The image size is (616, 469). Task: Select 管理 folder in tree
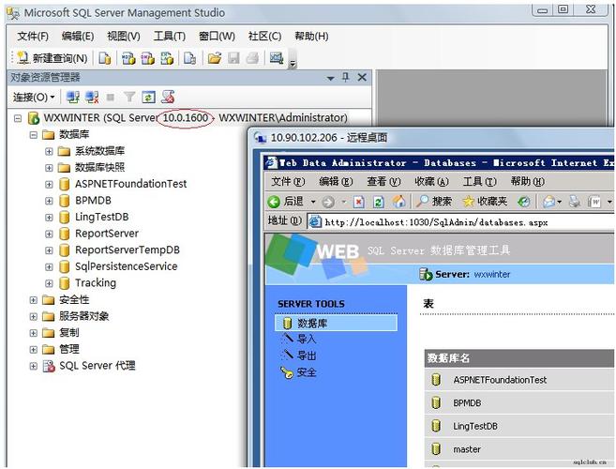[69, 349]
